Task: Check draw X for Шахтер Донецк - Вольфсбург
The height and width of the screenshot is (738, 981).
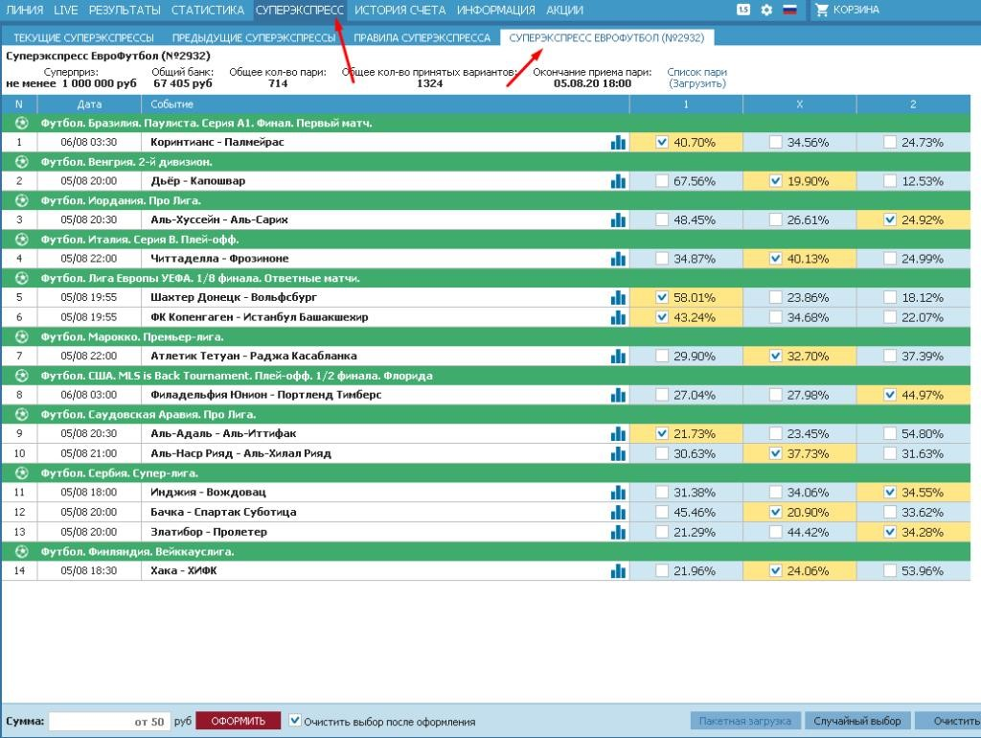Action: point(776,298)
